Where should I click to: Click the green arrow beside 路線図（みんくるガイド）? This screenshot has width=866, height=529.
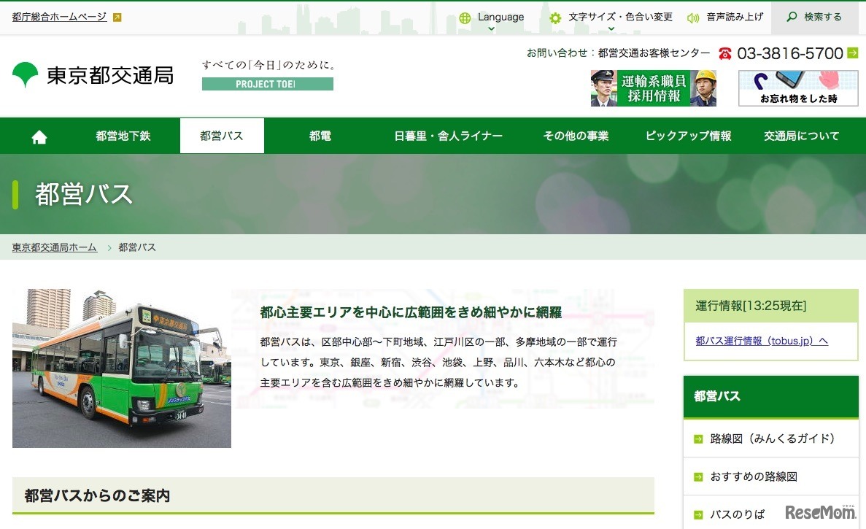pos(697,439)
